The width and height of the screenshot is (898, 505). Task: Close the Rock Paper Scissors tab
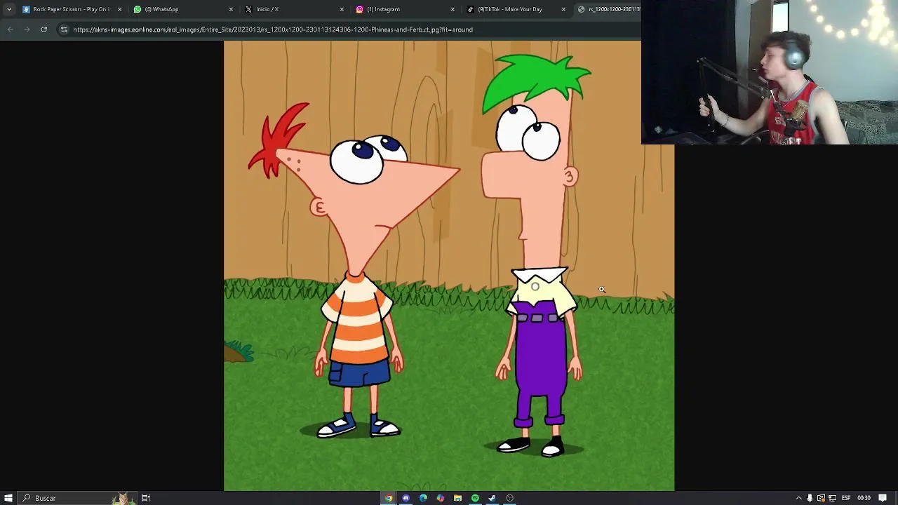(120, 9)
